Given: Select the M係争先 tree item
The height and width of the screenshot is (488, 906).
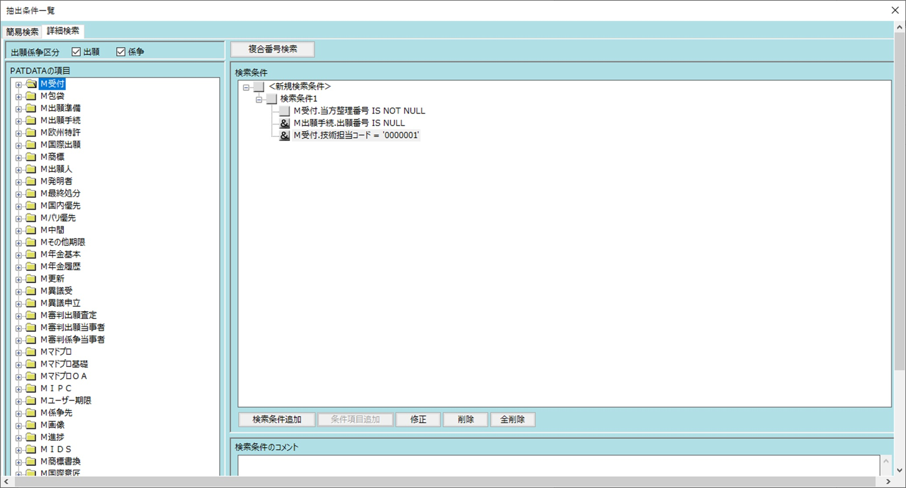Looking at the screenshot, I should pos(56,413).
